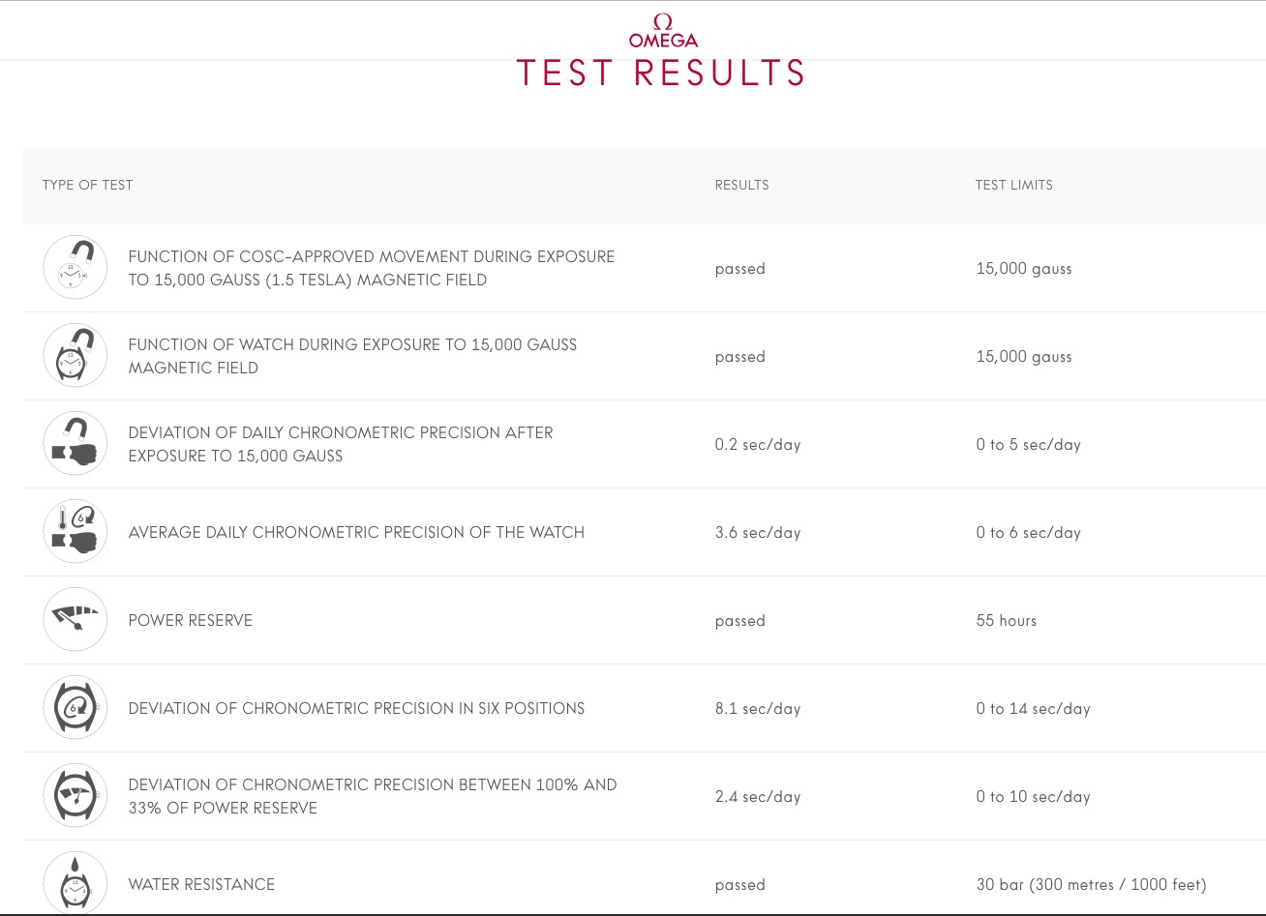
Task: Click the six positions watch icon
Action: (x=75, y=707)
